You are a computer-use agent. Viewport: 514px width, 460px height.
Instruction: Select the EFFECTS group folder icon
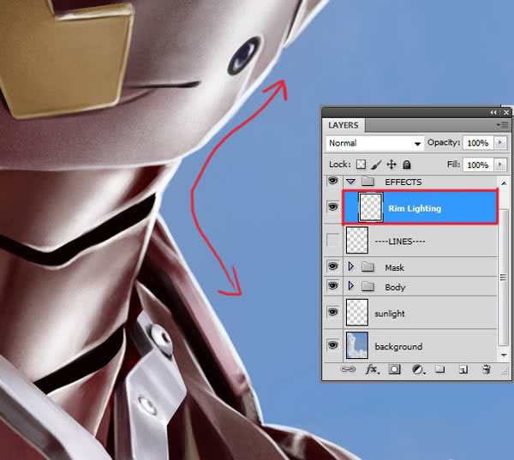[368, 181]
